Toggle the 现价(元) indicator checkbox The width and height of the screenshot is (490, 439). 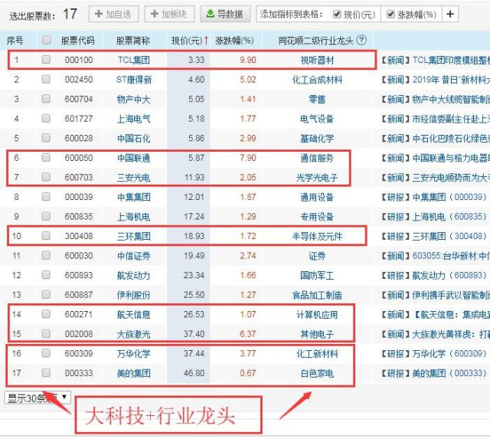[338, 14]
